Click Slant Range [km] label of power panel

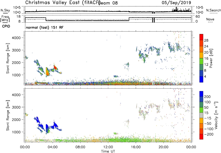point(8,58)
